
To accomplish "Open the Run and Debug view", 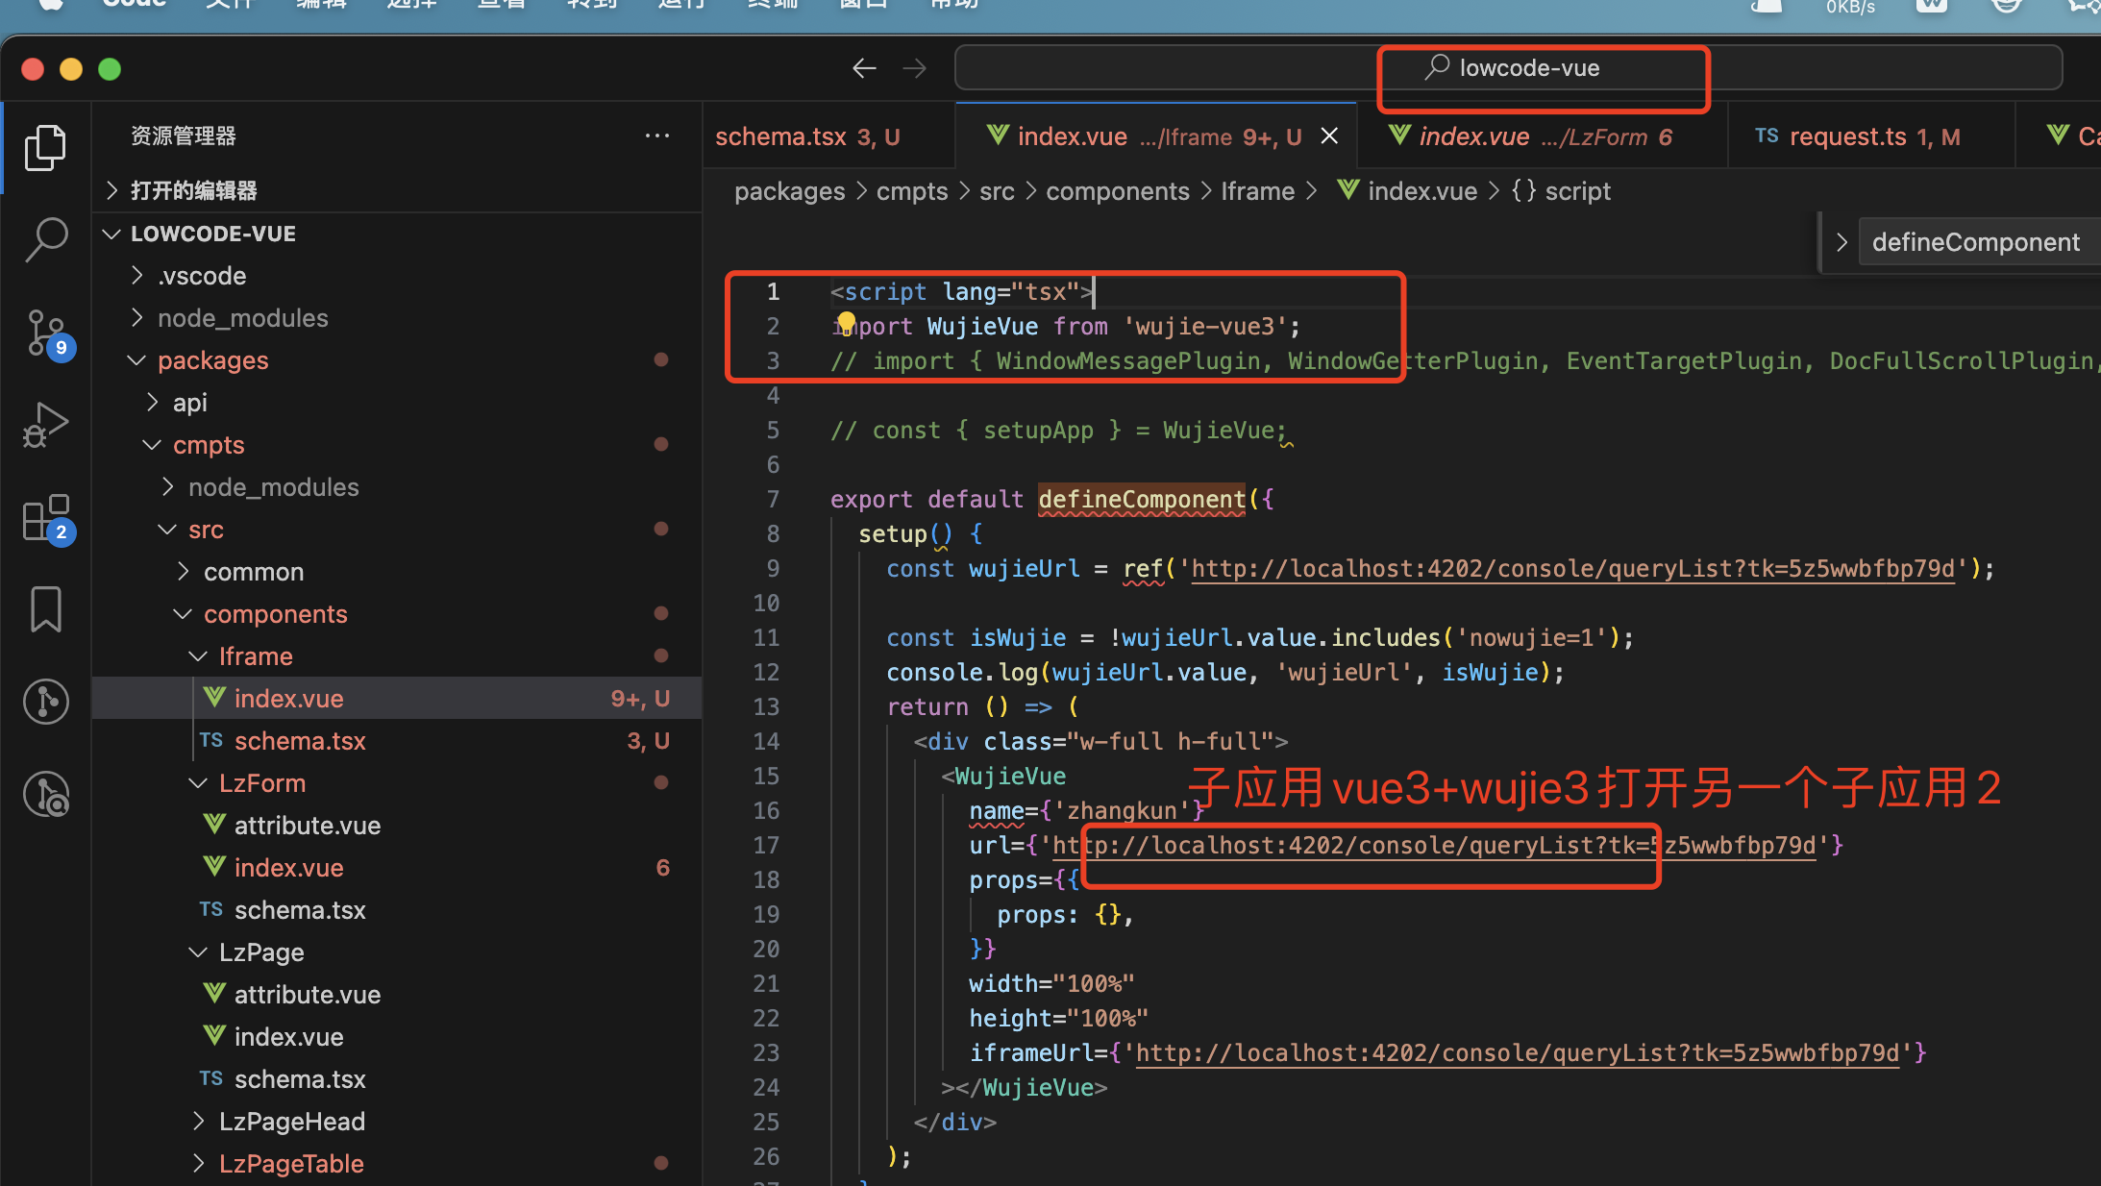I will [x=45, y=424].
